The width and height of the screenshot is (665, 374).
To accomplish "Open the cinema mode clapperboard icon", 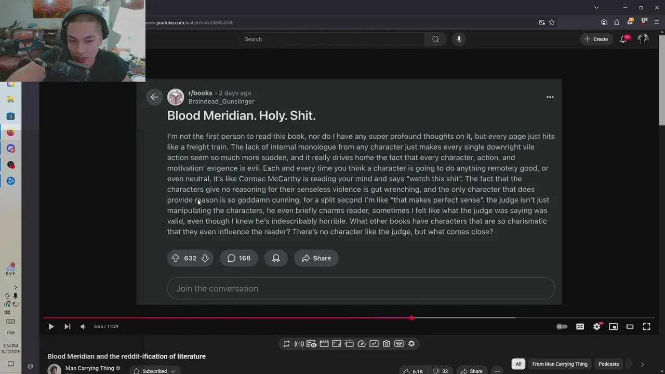I will point(324,343).
